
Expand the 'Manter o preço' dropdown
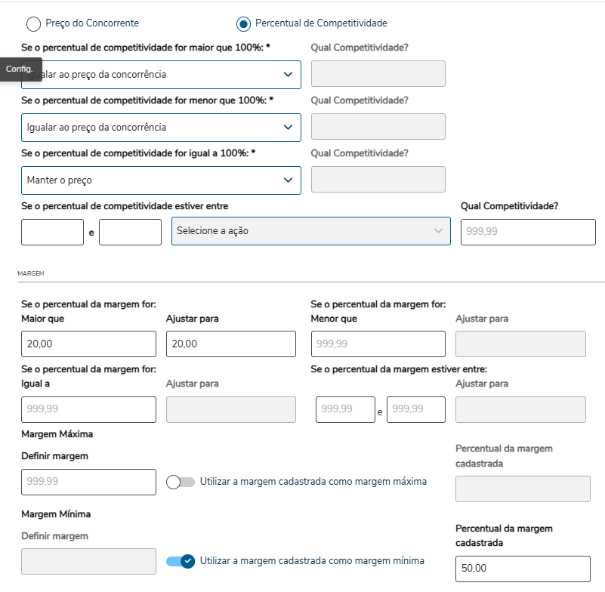point(161,180)
